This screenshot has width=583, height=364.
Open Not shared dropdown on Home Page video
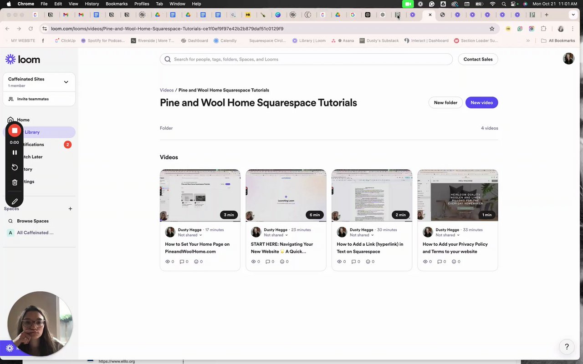click(x=190, y=235)
